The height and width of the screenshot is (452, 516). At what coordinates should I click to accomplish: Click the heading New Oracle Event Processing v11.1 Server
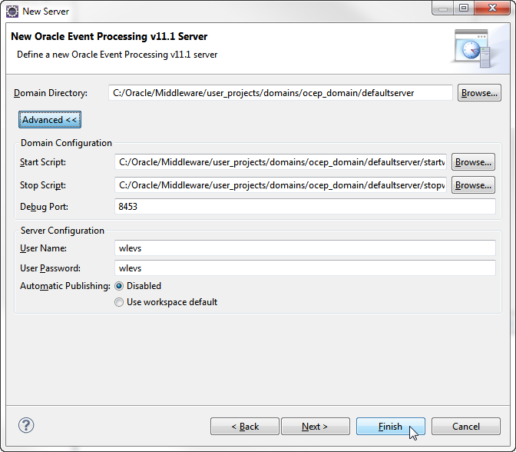click(109, 36)
